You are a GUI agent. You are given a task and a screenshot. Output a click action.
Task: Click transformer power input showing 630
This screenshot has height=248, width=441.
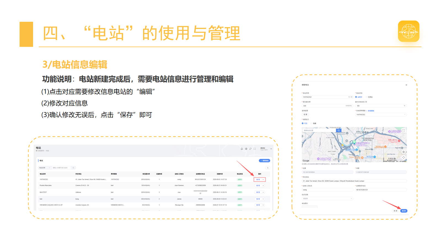pyautogui.click(x=327, y=106)
